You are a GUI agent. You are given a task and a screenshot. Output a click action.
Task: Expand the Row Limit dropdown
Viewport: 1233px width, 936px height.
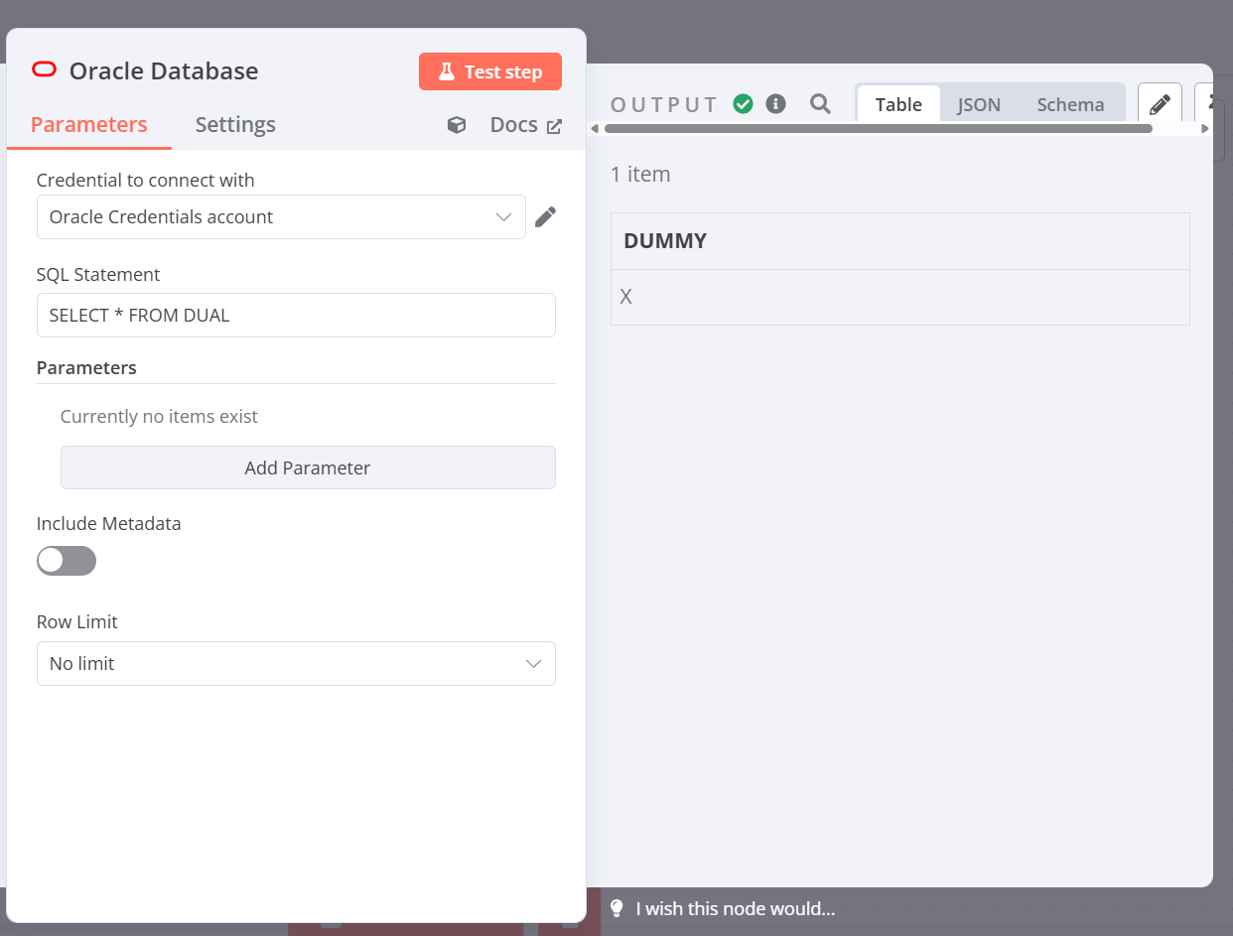(x=296, y=663)
